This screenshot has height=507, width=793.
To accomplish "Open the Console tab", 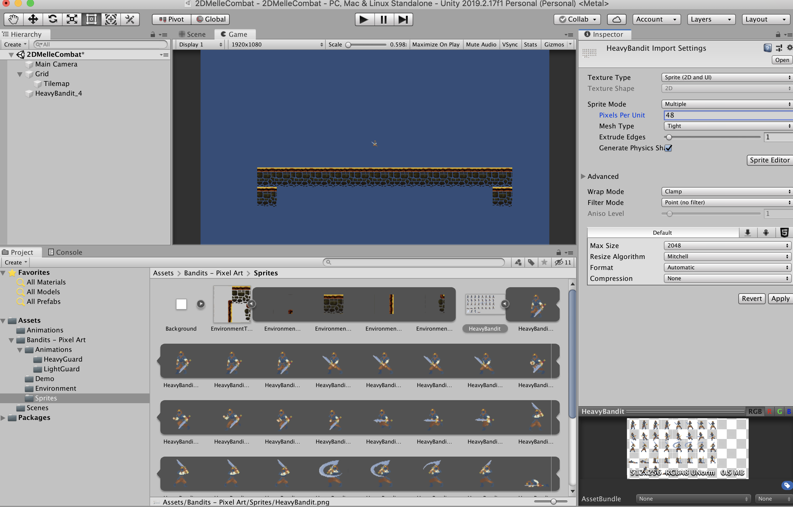I will (x=65, y=252).
